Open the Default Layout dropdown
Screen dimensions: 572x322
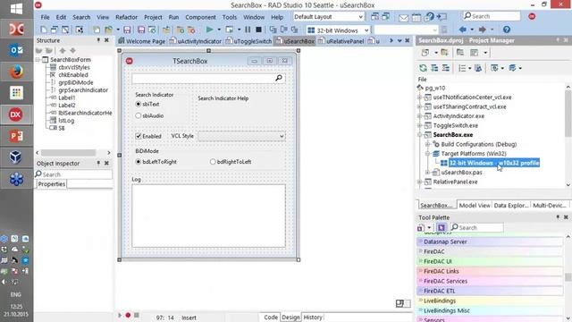[x=361, y=17]
